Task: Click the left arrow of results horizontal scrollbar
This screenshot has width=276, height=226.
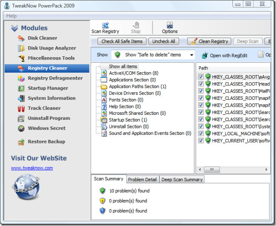Action: (x=200, y=170)
